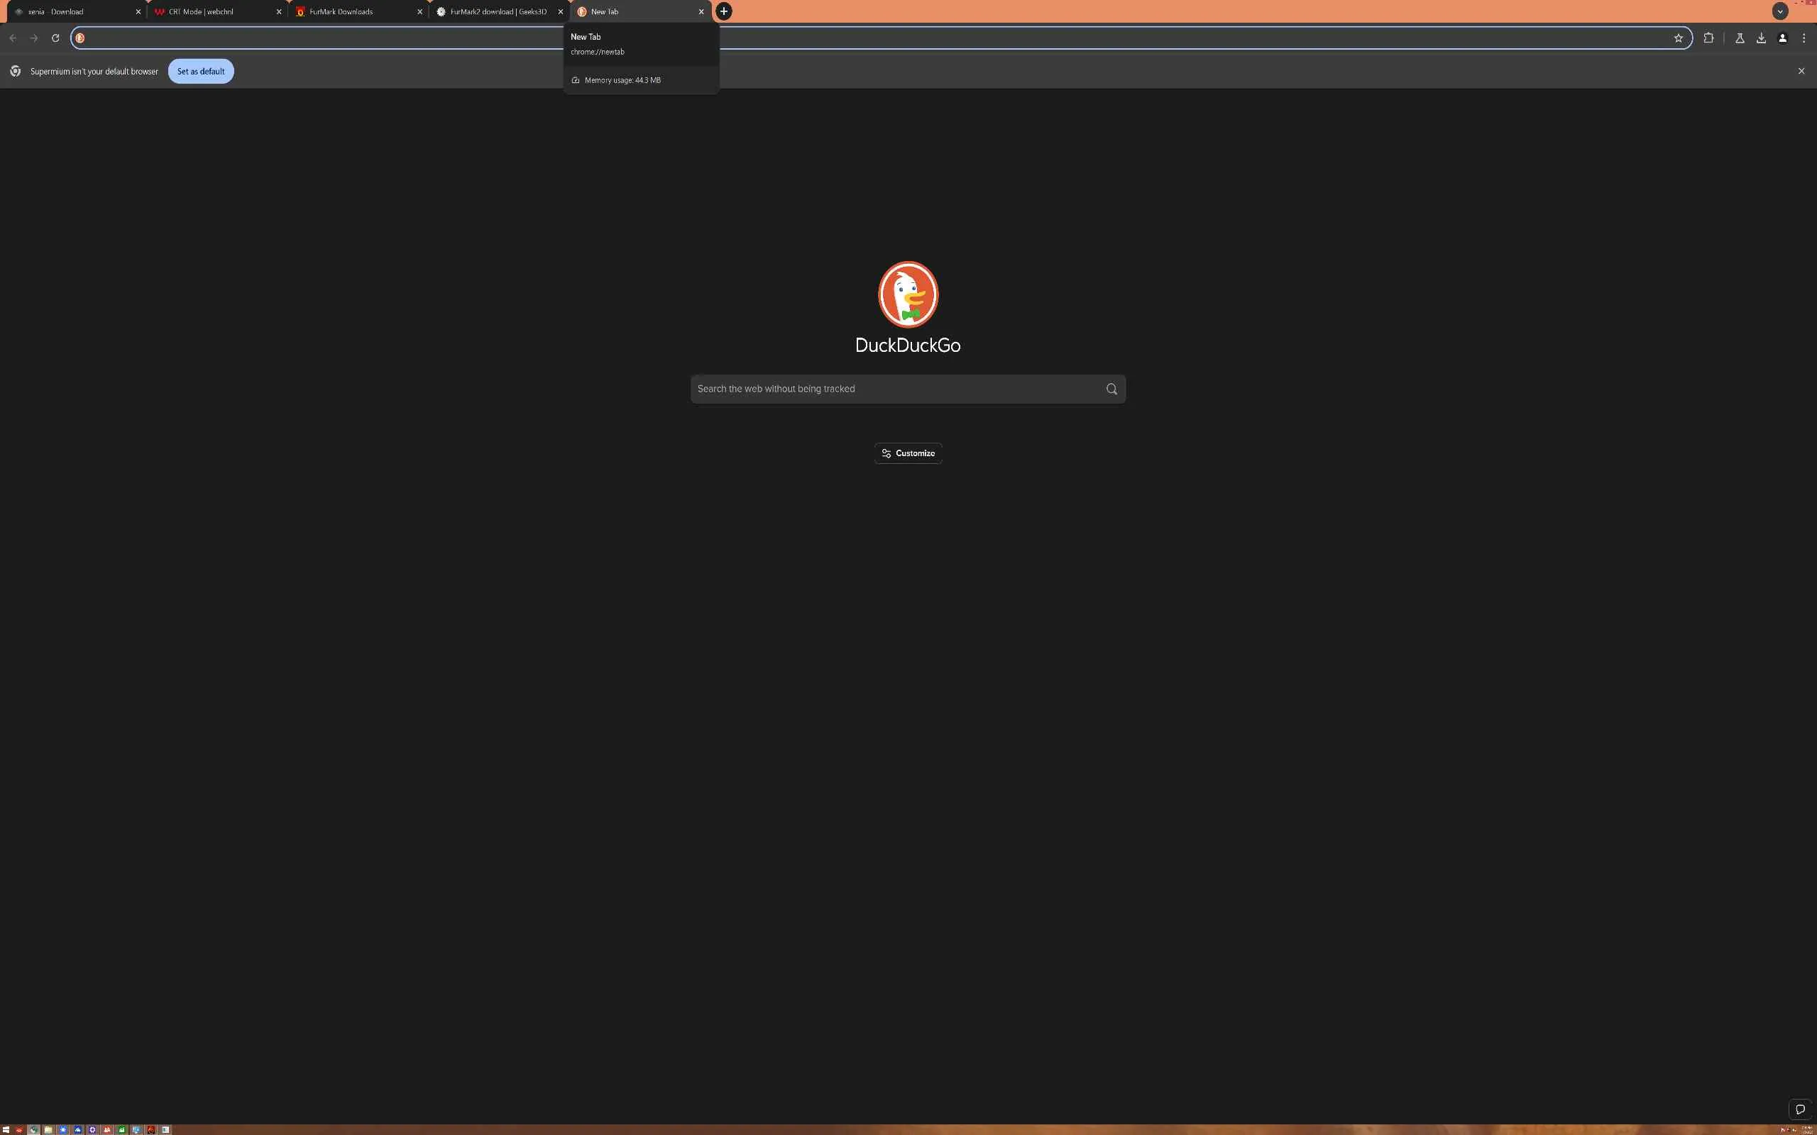Close the FurMark2 download Geeks3D tab
This screenshot has width=1817, height=1135.
[x=560, y=12]
